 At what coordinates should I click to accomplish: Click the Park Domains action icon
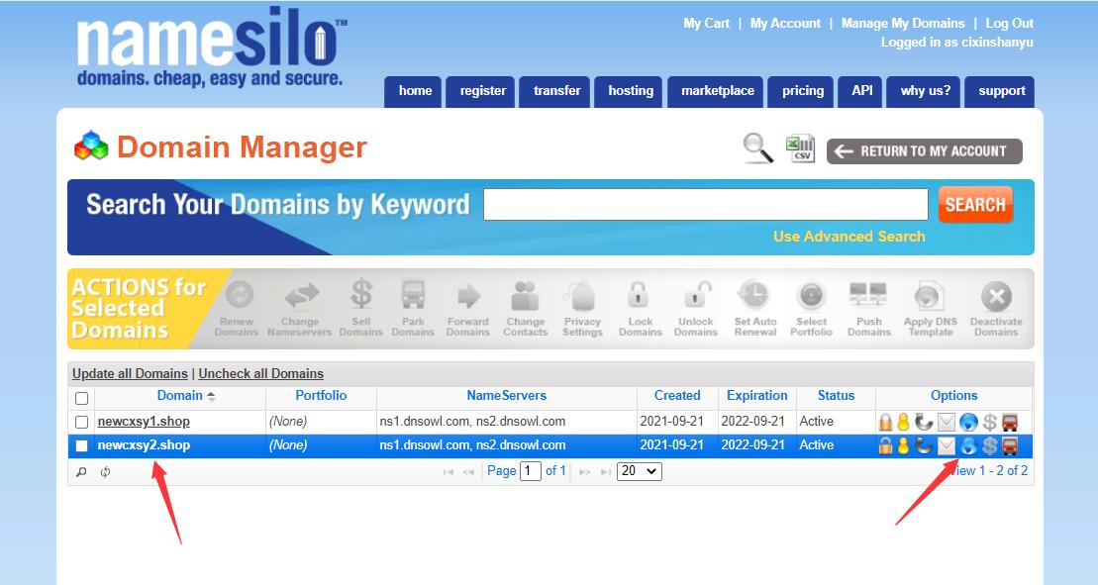point(413,295)
